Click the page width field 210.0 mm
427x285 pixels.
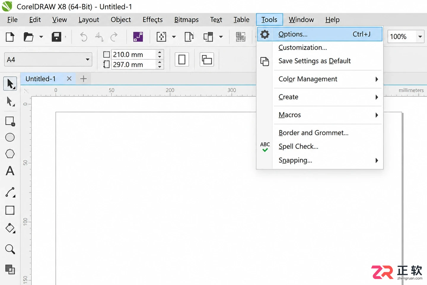(x=133, y=55)
